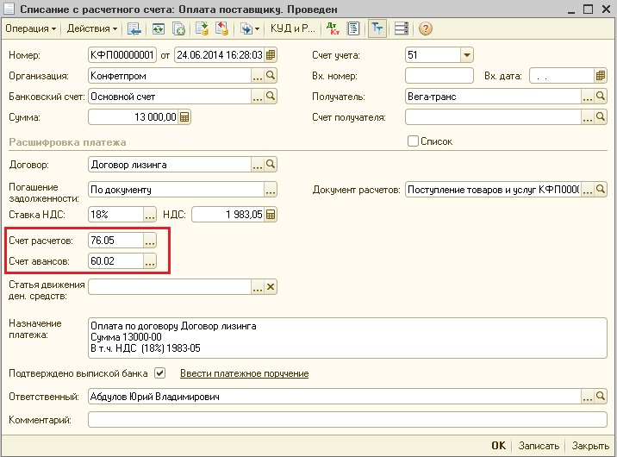
Task: Click the Дт/Кт postings result icon
Action: 333,28
